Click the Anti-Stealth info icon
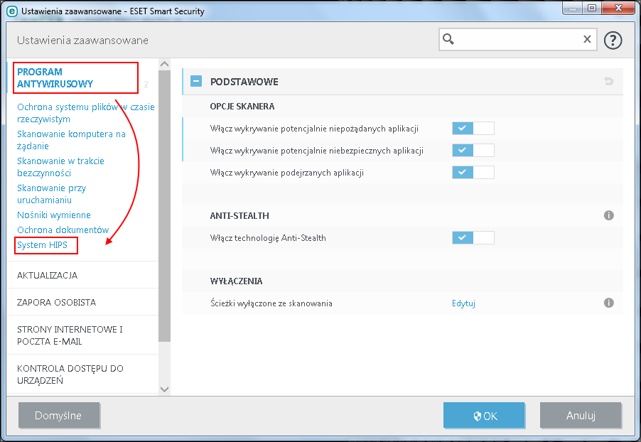This screenshot has width=641, height=442. coord(608,215)
